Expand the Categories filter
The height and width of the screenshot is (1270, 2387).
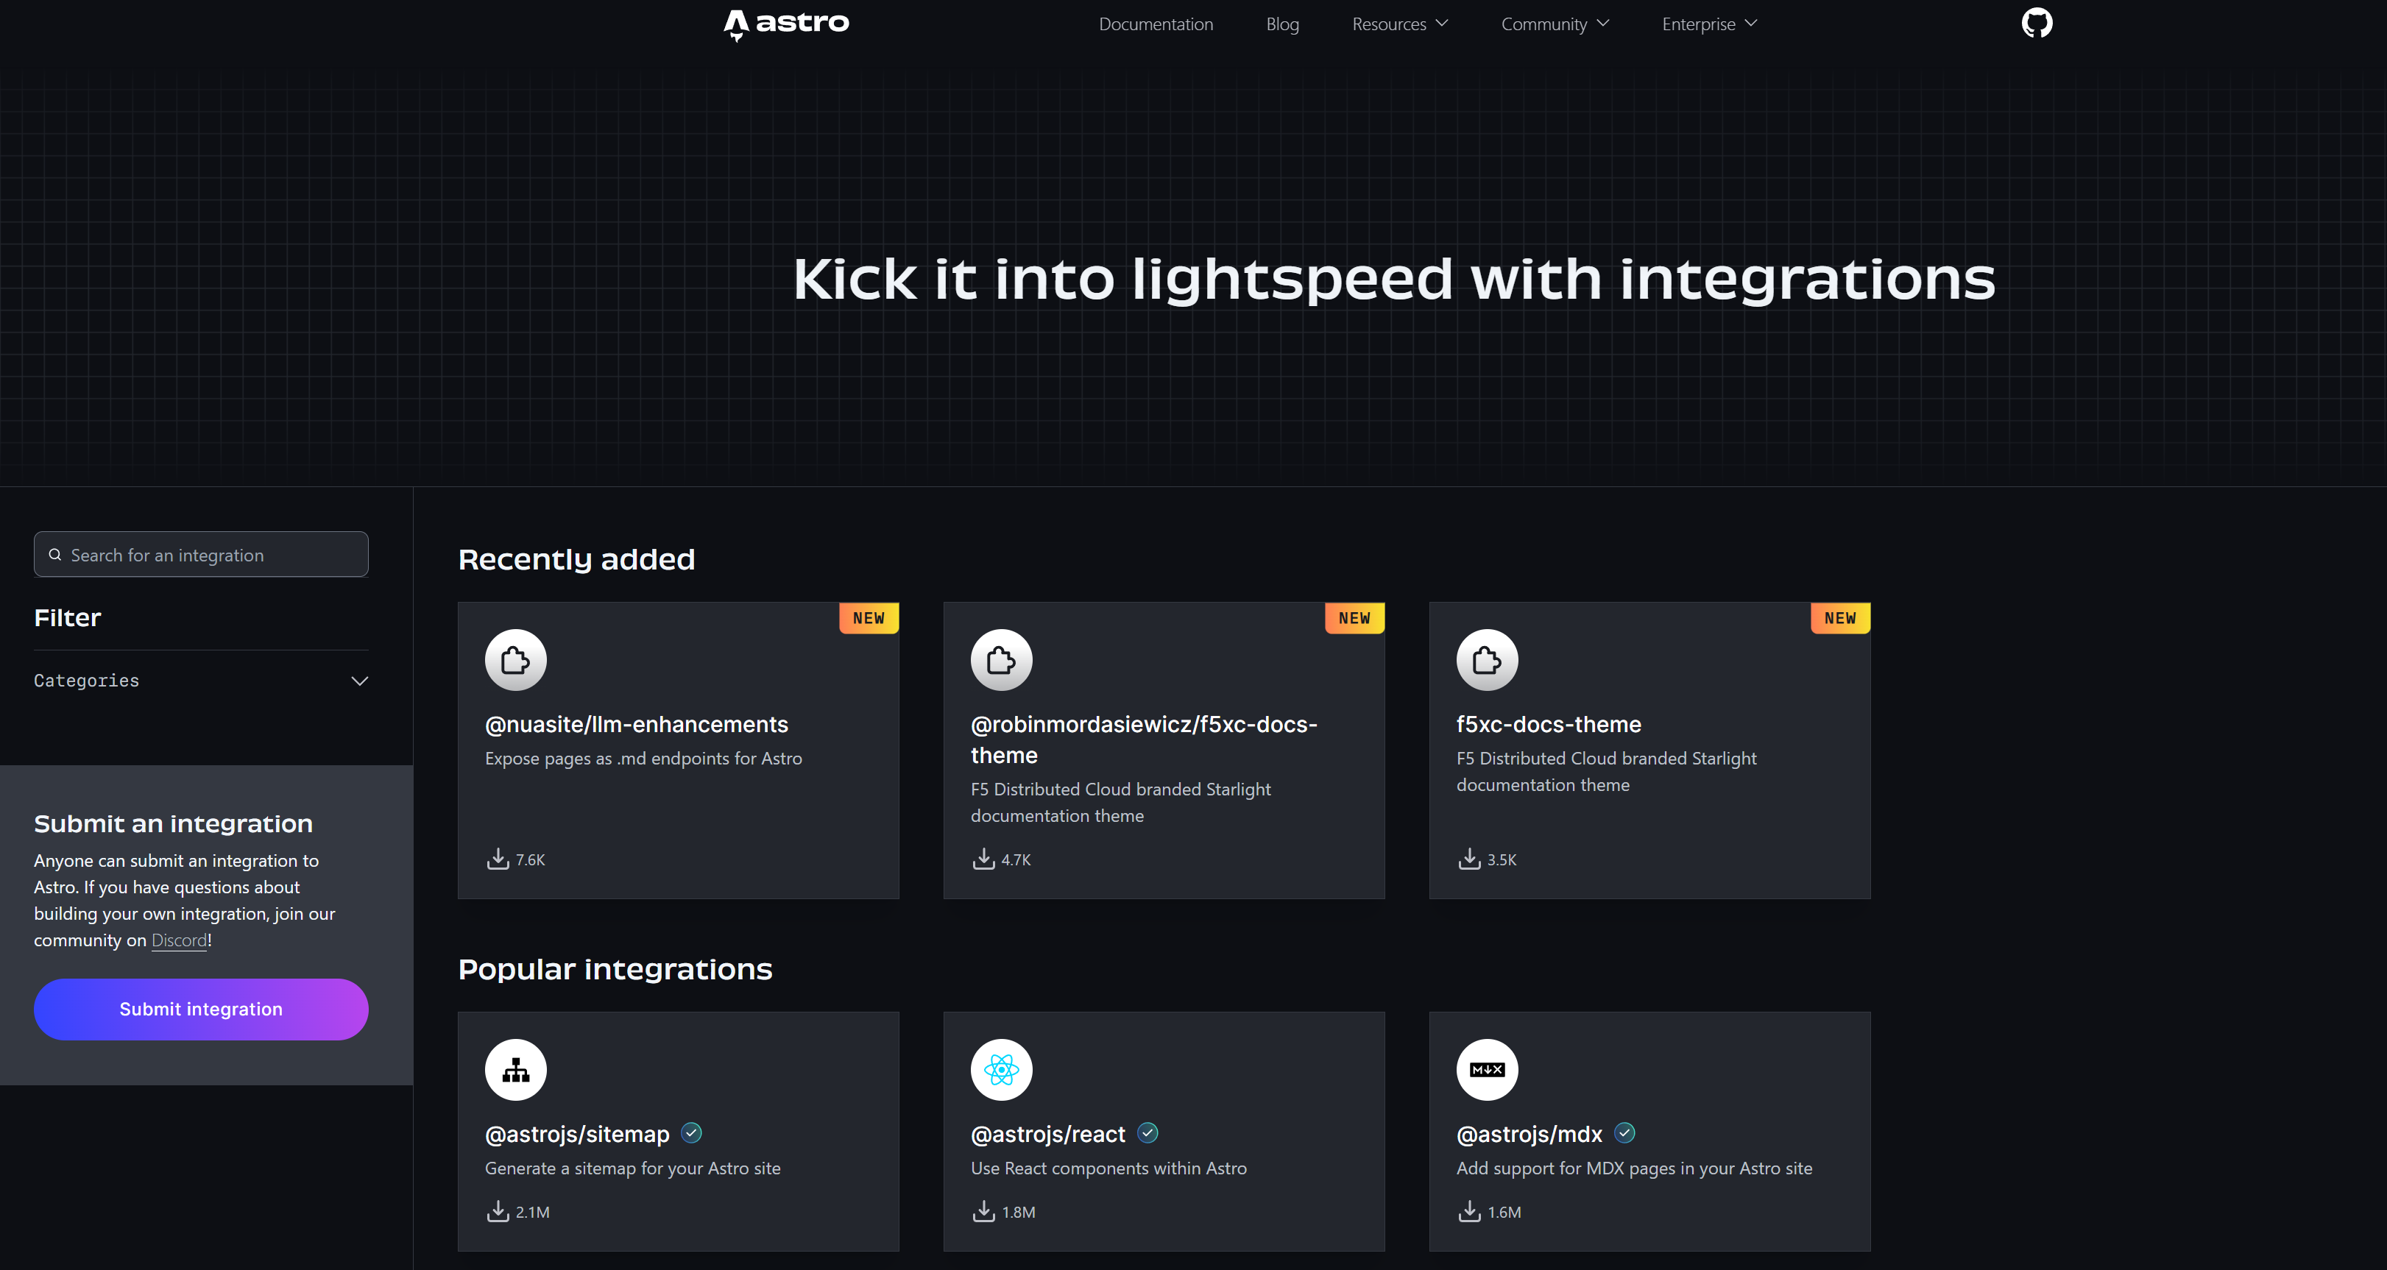[x=201, y=681]
